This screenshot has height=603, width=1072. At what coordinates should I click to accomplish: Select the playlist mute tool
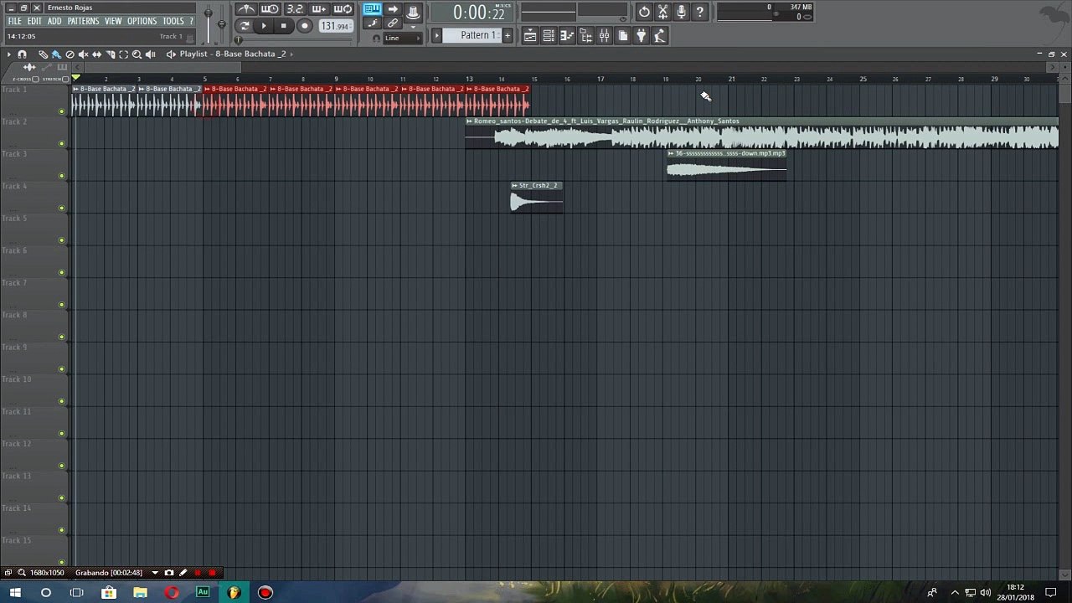click(x=83, y=54)
